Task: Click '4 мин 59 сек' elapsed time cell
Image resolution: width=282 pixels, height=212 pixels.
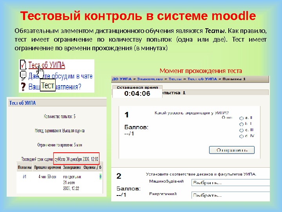Action: click(x=47, y=177)
